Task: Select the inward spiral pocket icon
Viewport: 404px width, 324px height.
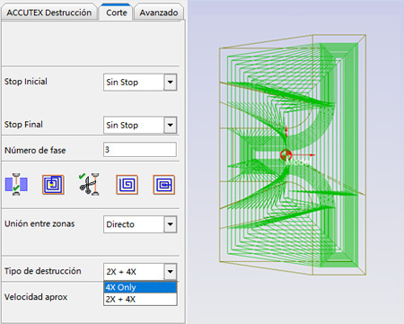Action: (x=53, y=185)
